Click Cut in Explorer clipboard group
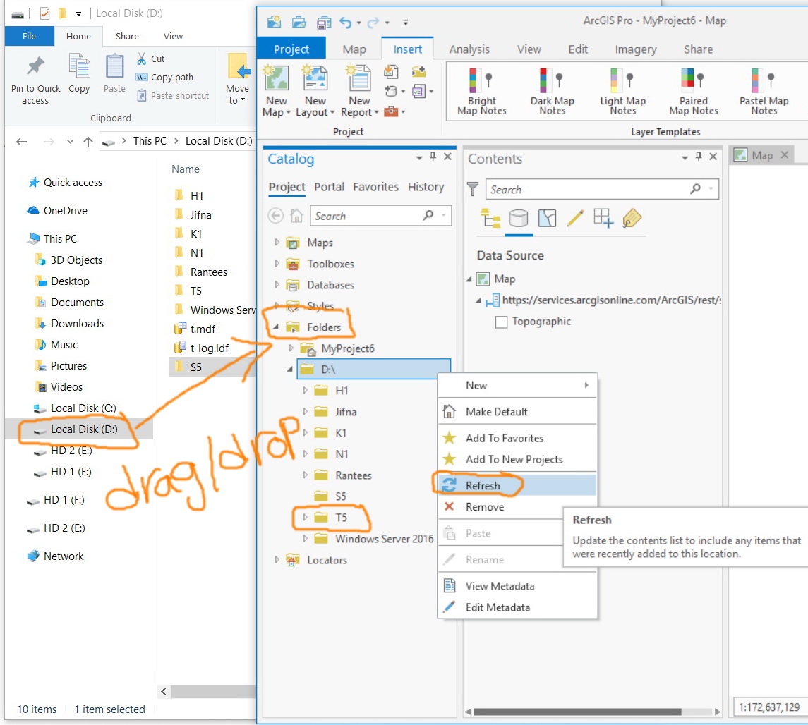The height and width of the screenshot is (725, 808). click(150, 59)
